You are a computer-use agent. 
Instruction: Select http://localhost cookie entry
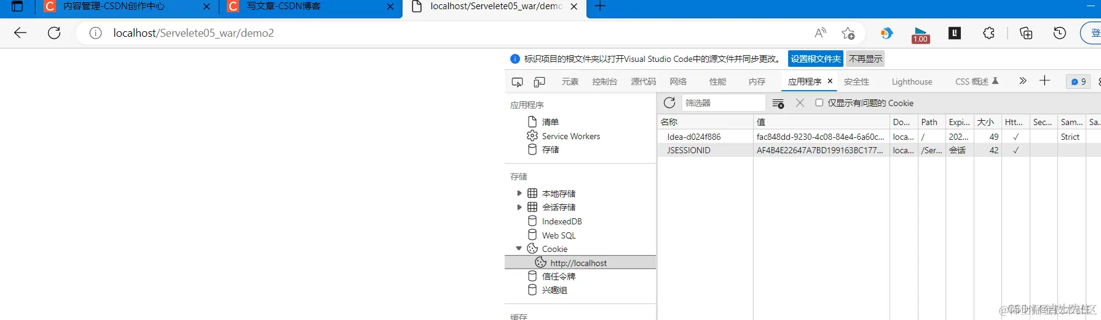580,263
